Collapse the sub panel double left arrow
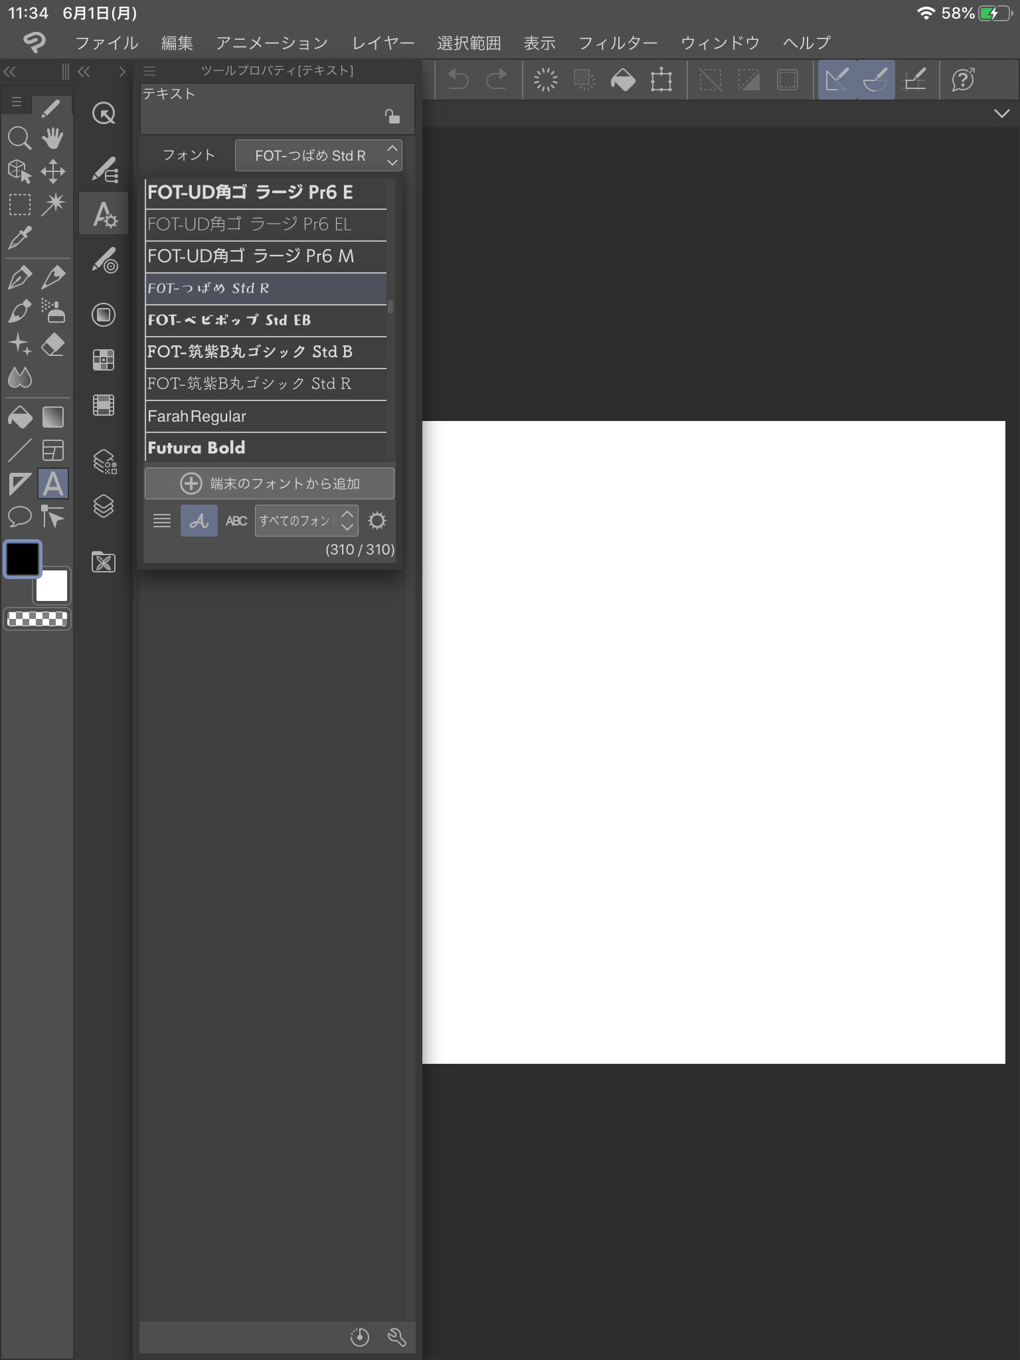Screen dimensions: 1020x1360 (84, 71)
